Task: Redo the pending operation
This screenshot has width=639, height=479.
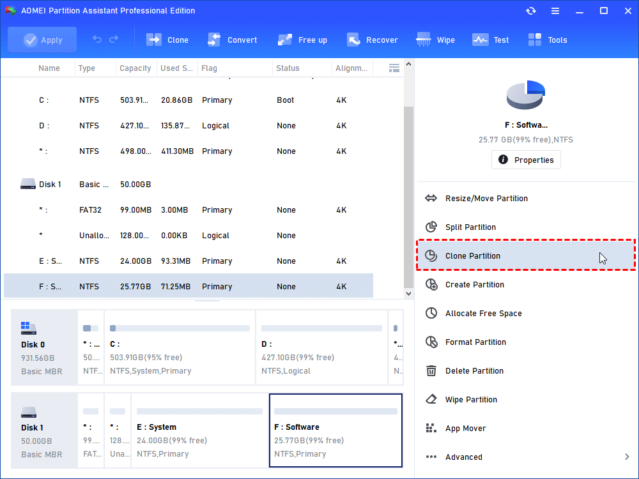Action: tap(114, 40)
